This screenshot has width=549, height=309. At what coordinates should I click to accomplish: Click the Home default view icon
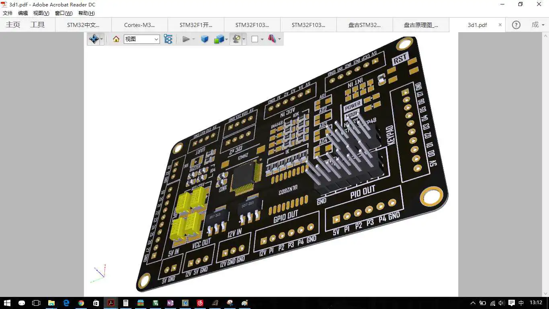116,39
